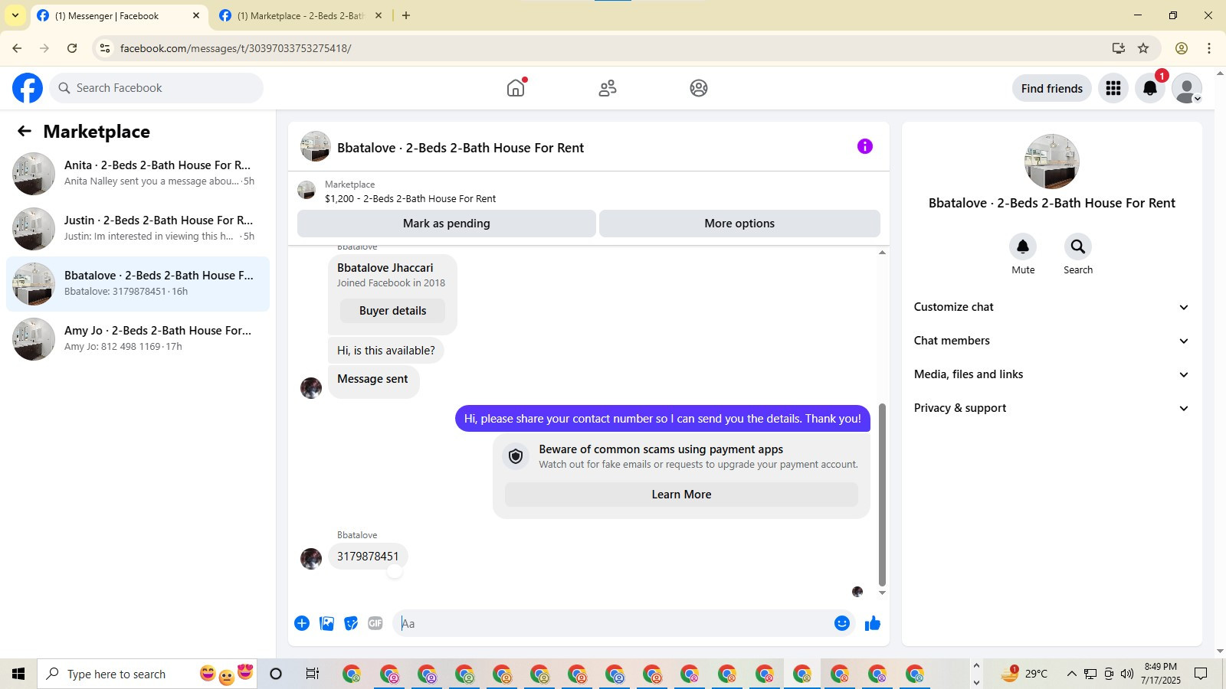Open the emoji picker in message box
Screen dimensions: 1226x689
pyautogui.click(x=842, y=623)
